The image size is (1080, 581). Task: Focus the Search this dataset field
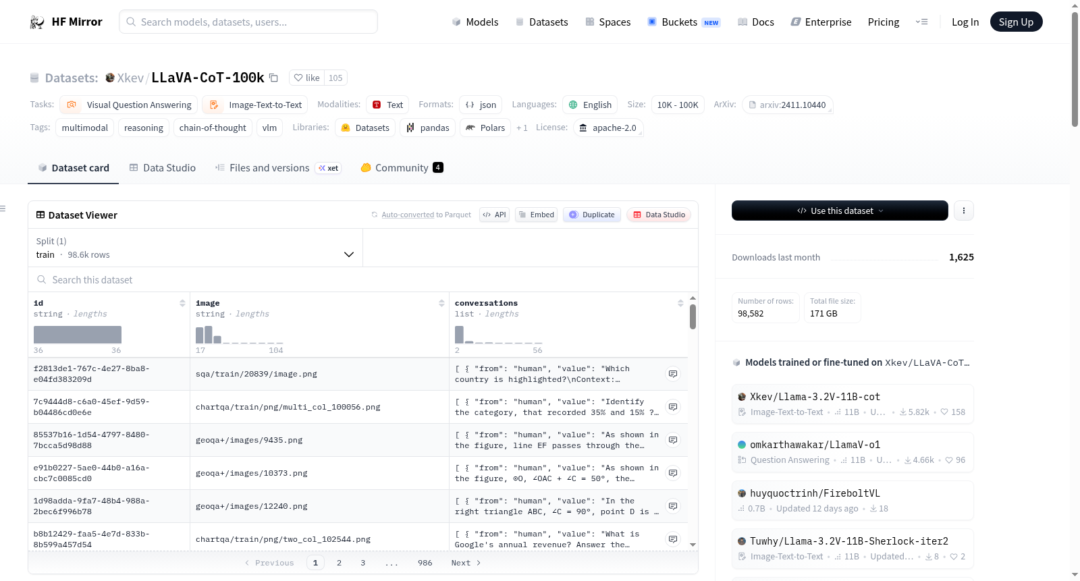point(363,279)
